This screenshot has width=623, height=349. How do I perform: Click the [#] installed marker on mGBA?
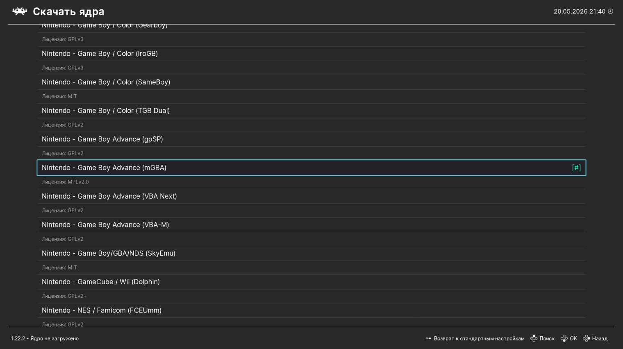(576, 168)
